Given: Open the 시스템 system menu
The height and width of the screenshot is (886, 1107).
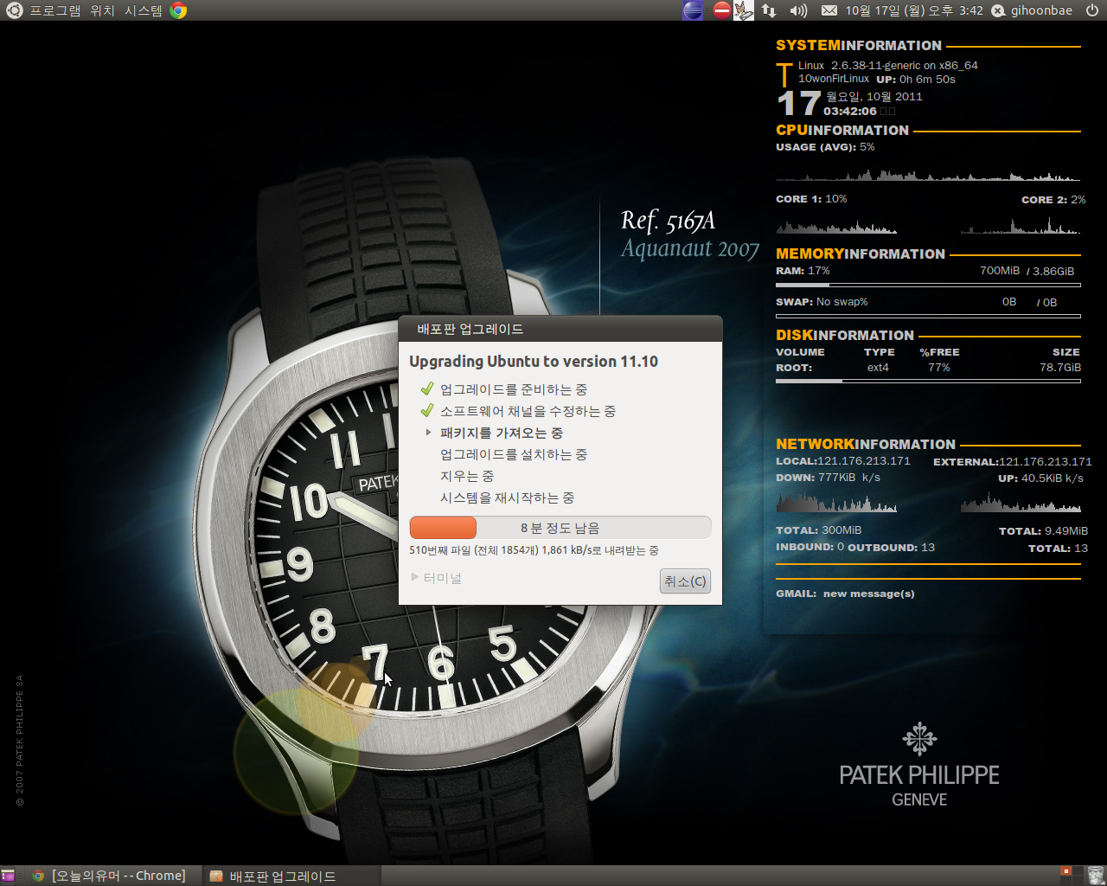Looking at the screenshot, I should coord(143,10).
